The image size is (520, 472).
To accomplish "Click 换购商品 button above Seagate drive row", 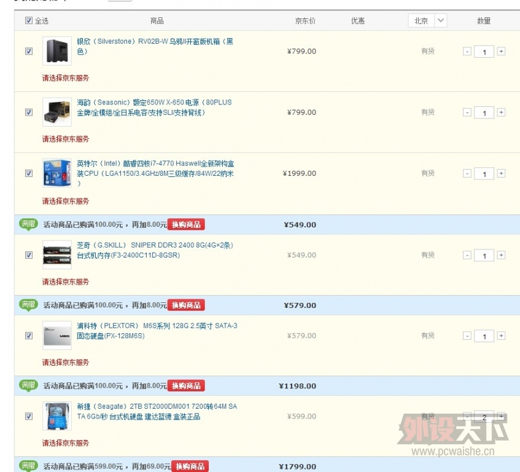I will [x=186, y=386].
